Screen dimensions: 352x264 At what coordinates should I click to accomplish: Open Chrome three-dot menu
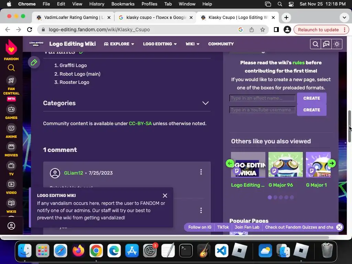[344, 30]
